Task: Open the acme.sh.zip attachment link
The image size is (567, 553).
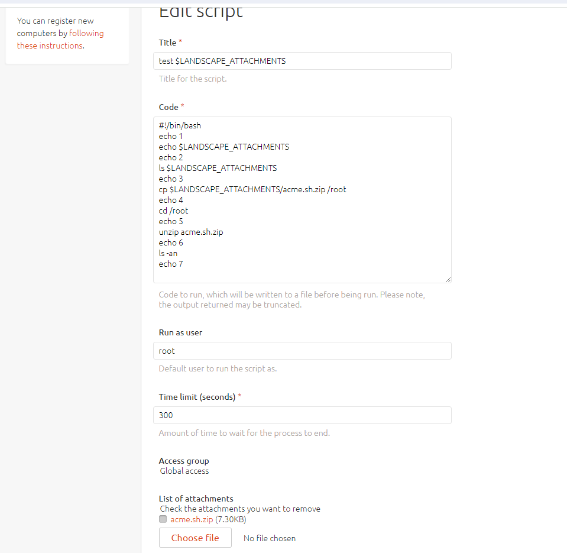Action: 192,519
